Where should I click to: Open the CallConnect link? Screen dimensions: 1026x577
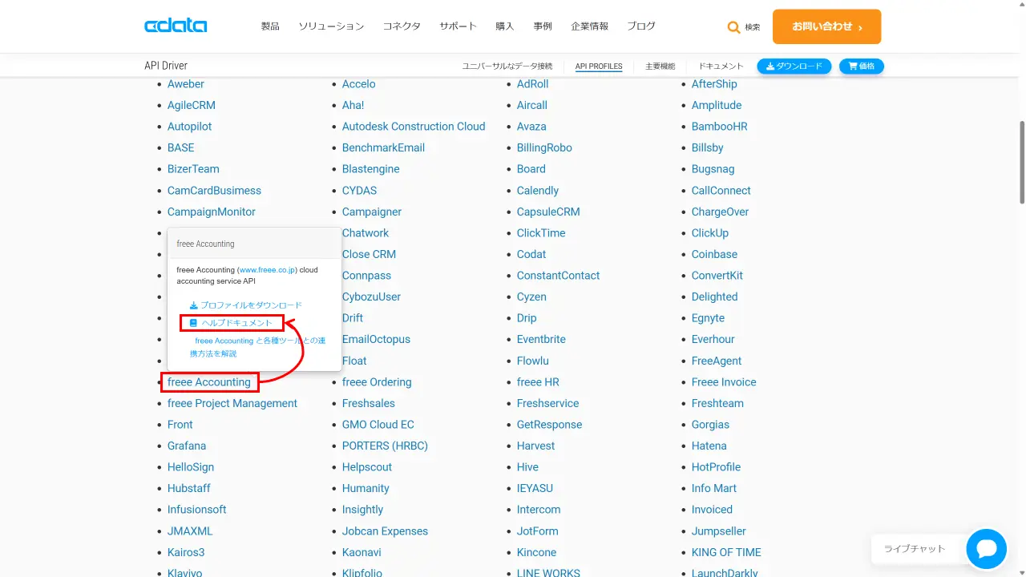pos(721,191)
